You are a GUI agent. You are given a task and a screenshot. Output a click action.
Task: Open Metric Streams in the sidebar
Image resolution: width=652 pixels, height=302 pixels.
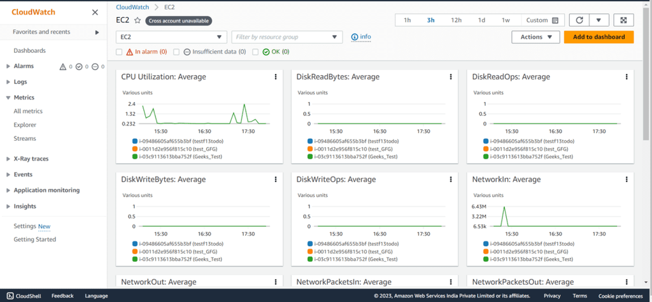[25, 138]
